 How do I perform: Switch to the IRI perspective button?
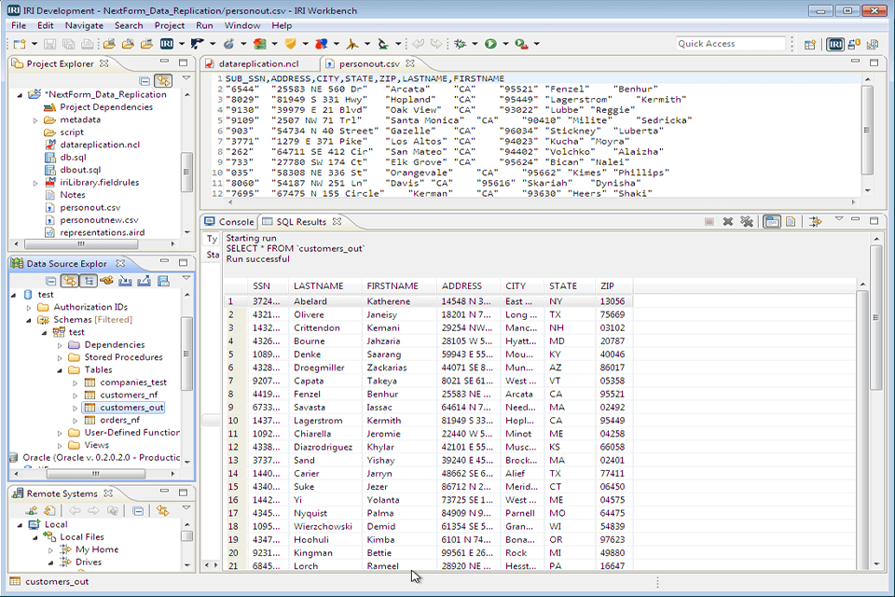coord(834,45)
